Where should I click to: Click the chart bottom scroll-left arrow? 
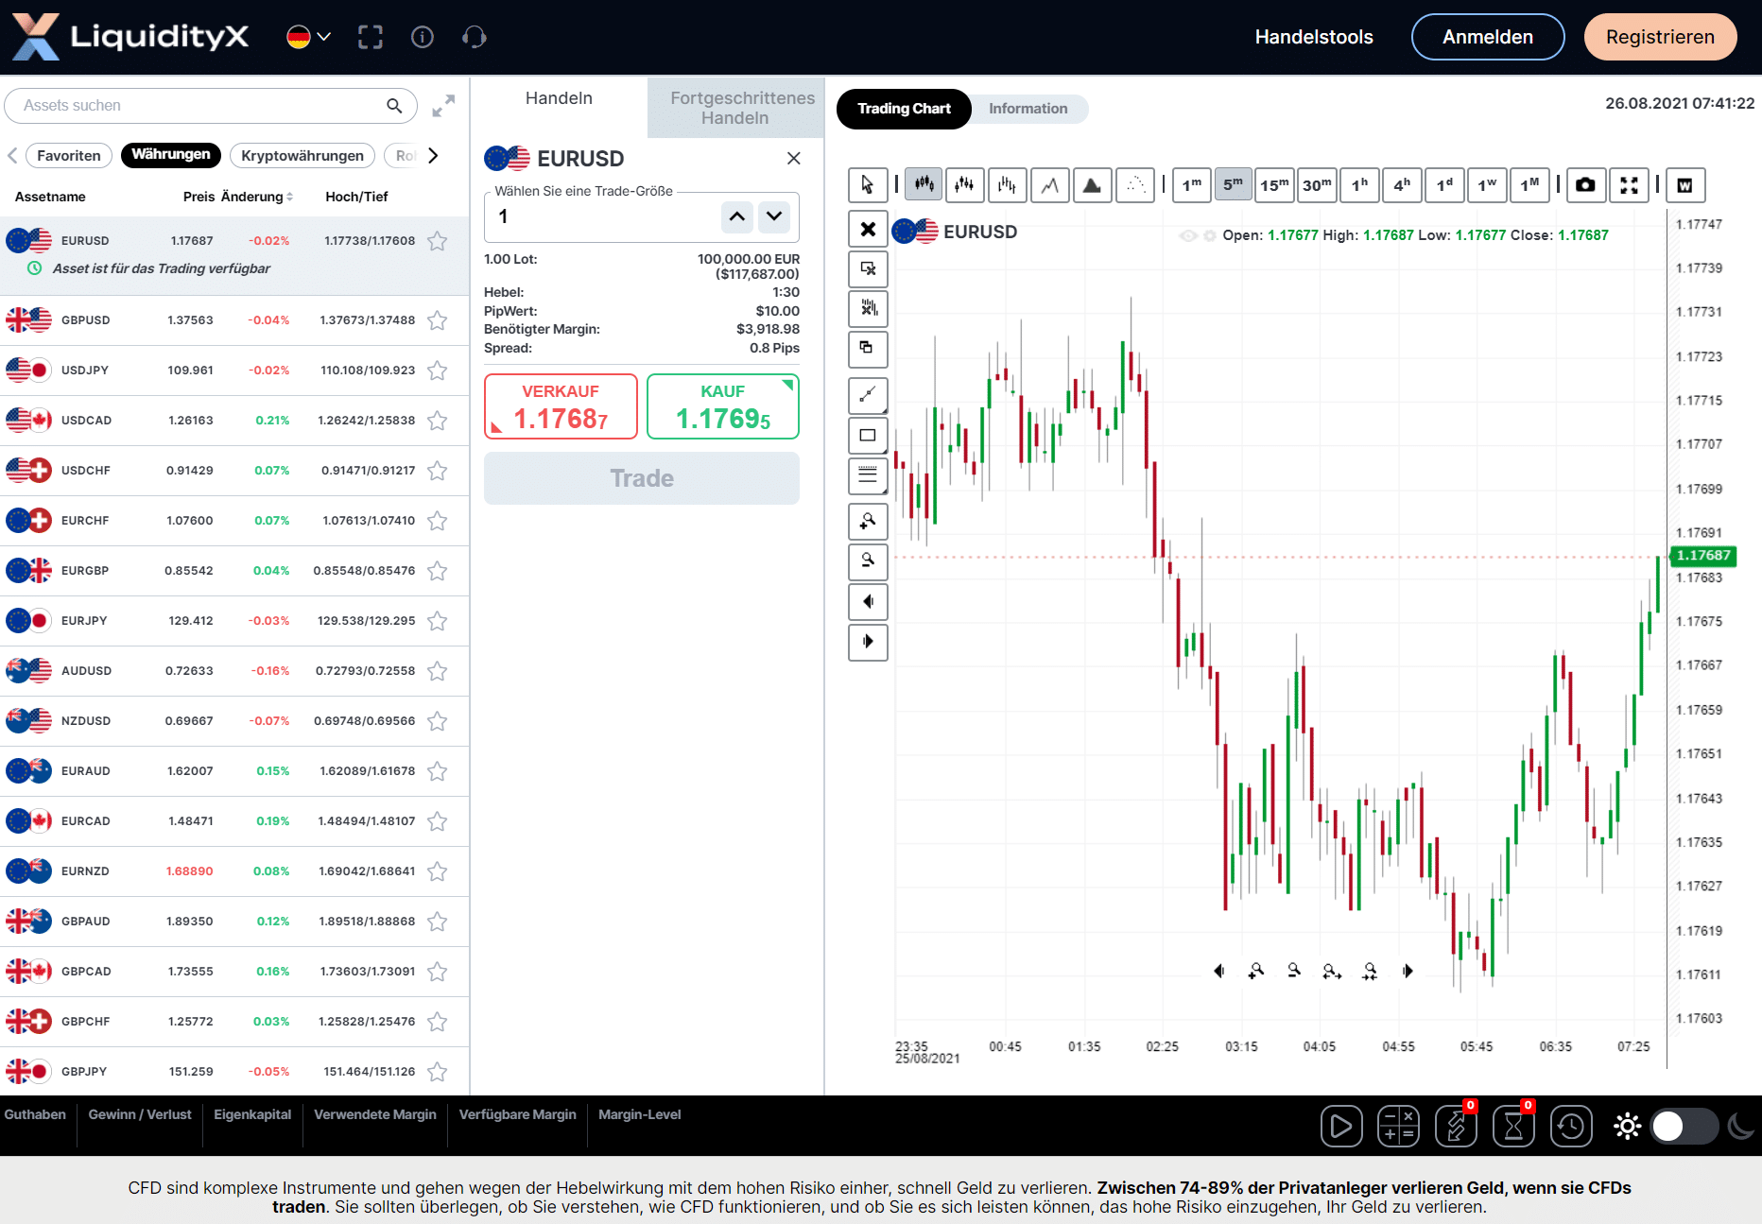1218,971
